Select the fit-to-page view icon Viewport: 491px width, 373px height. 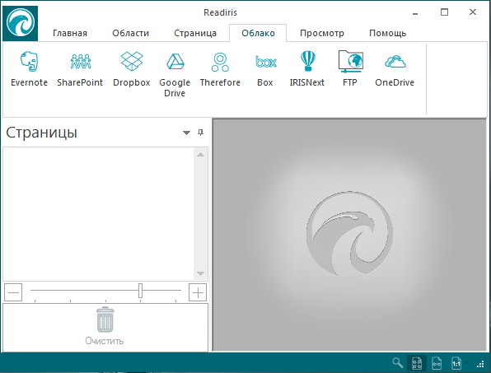[x=417, y=363]
